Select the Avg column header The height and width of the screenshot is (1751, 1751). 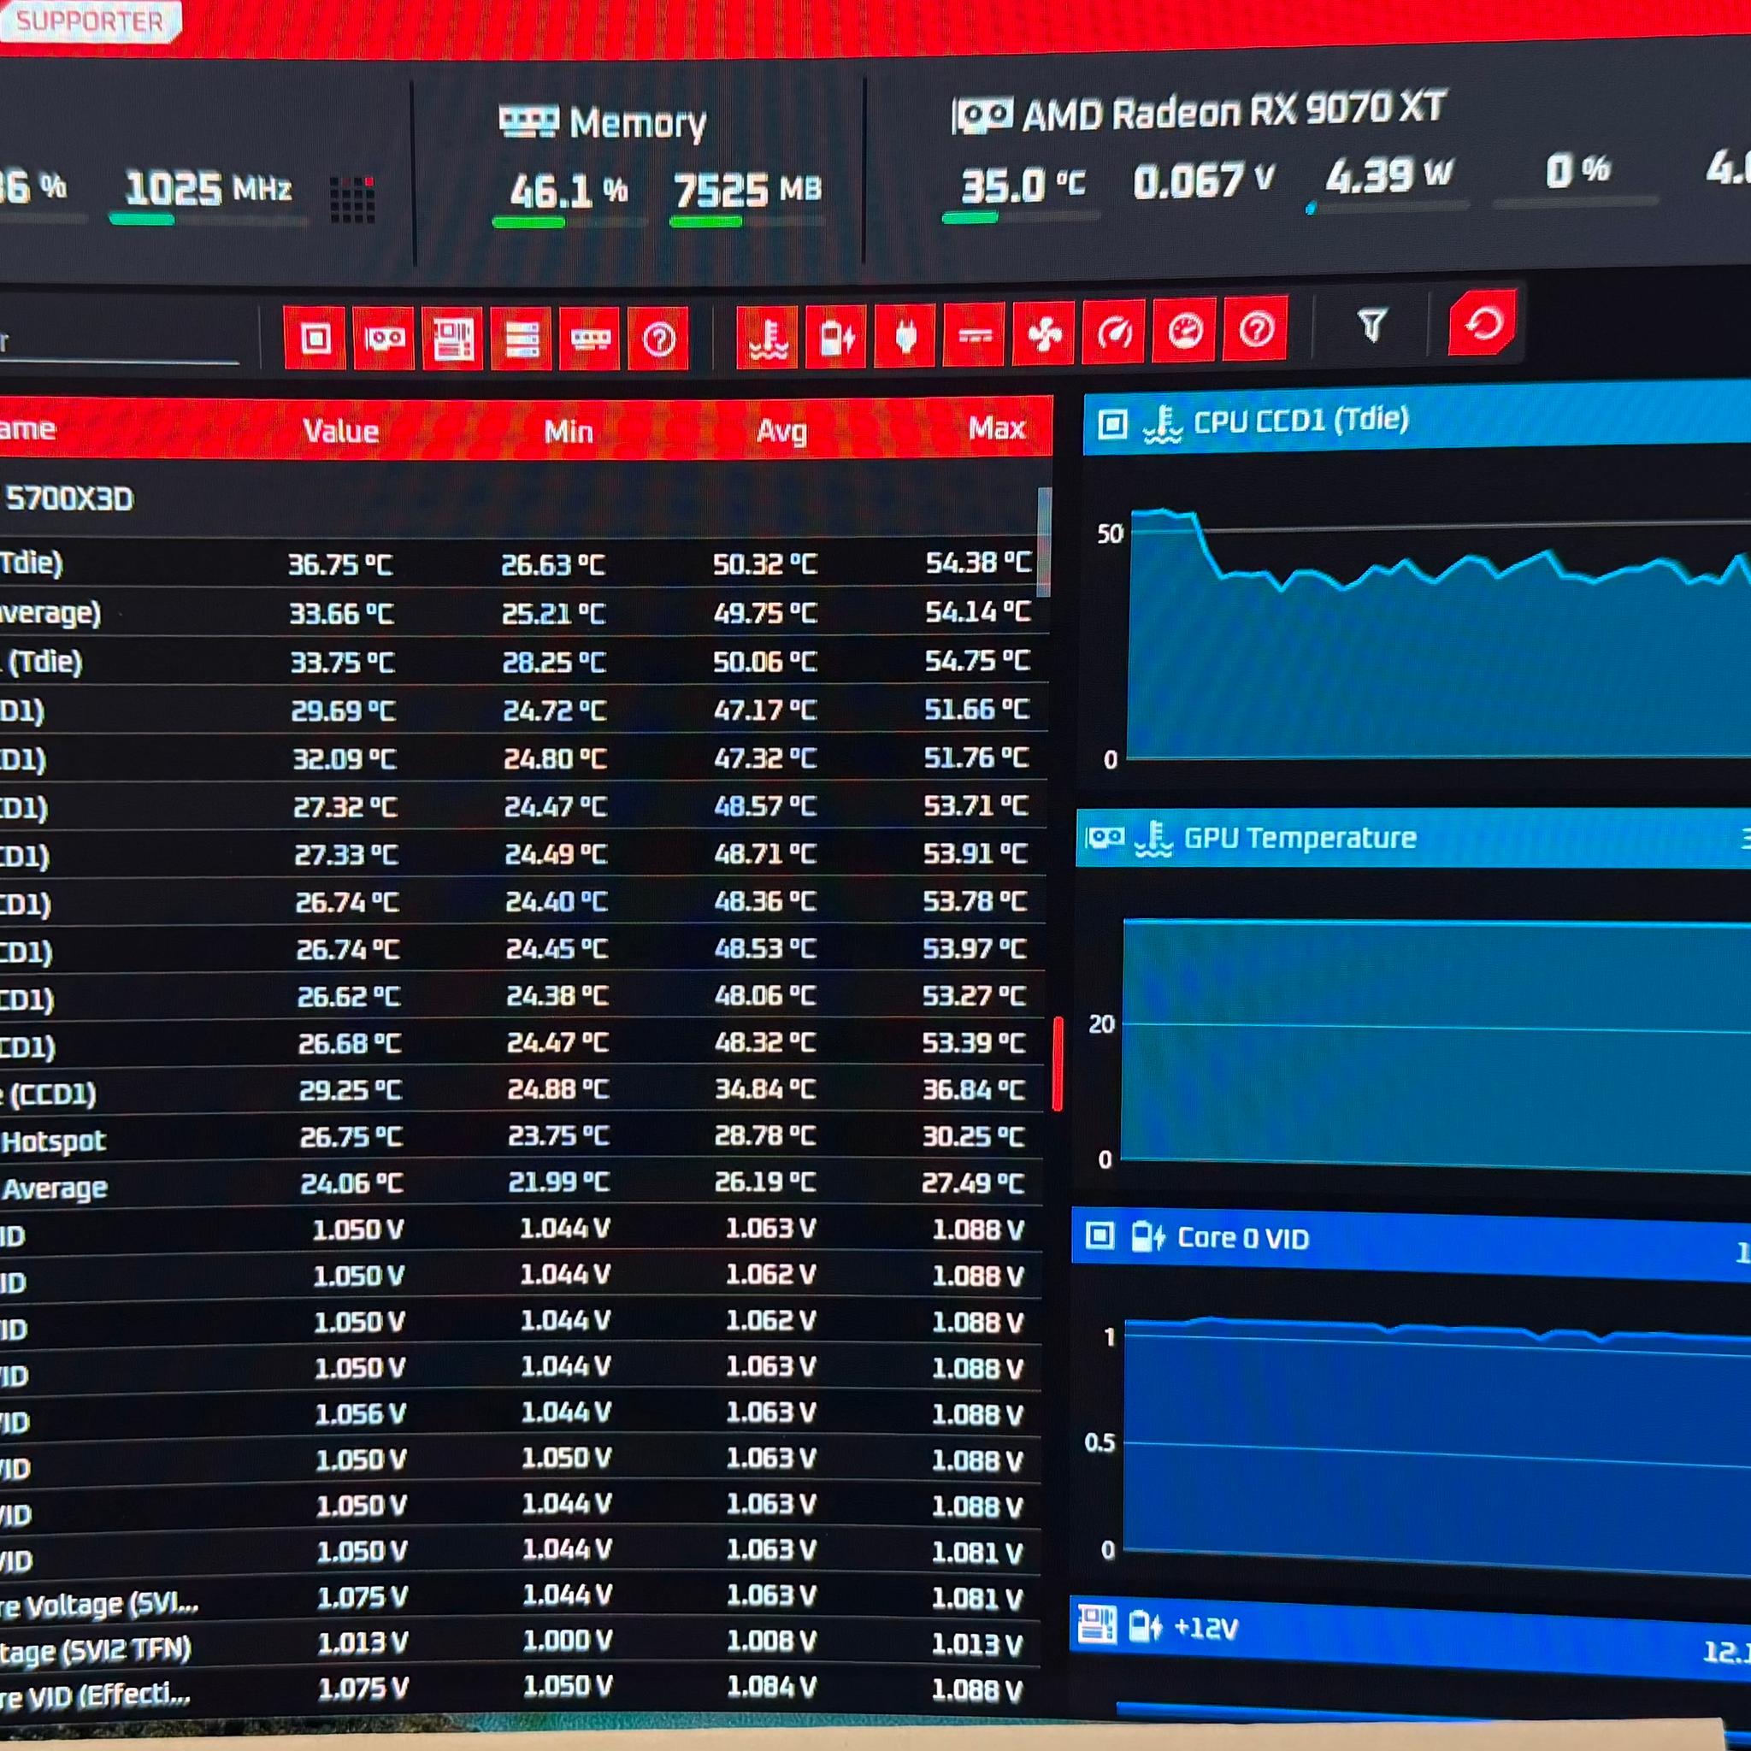click(x=781, y=431)
